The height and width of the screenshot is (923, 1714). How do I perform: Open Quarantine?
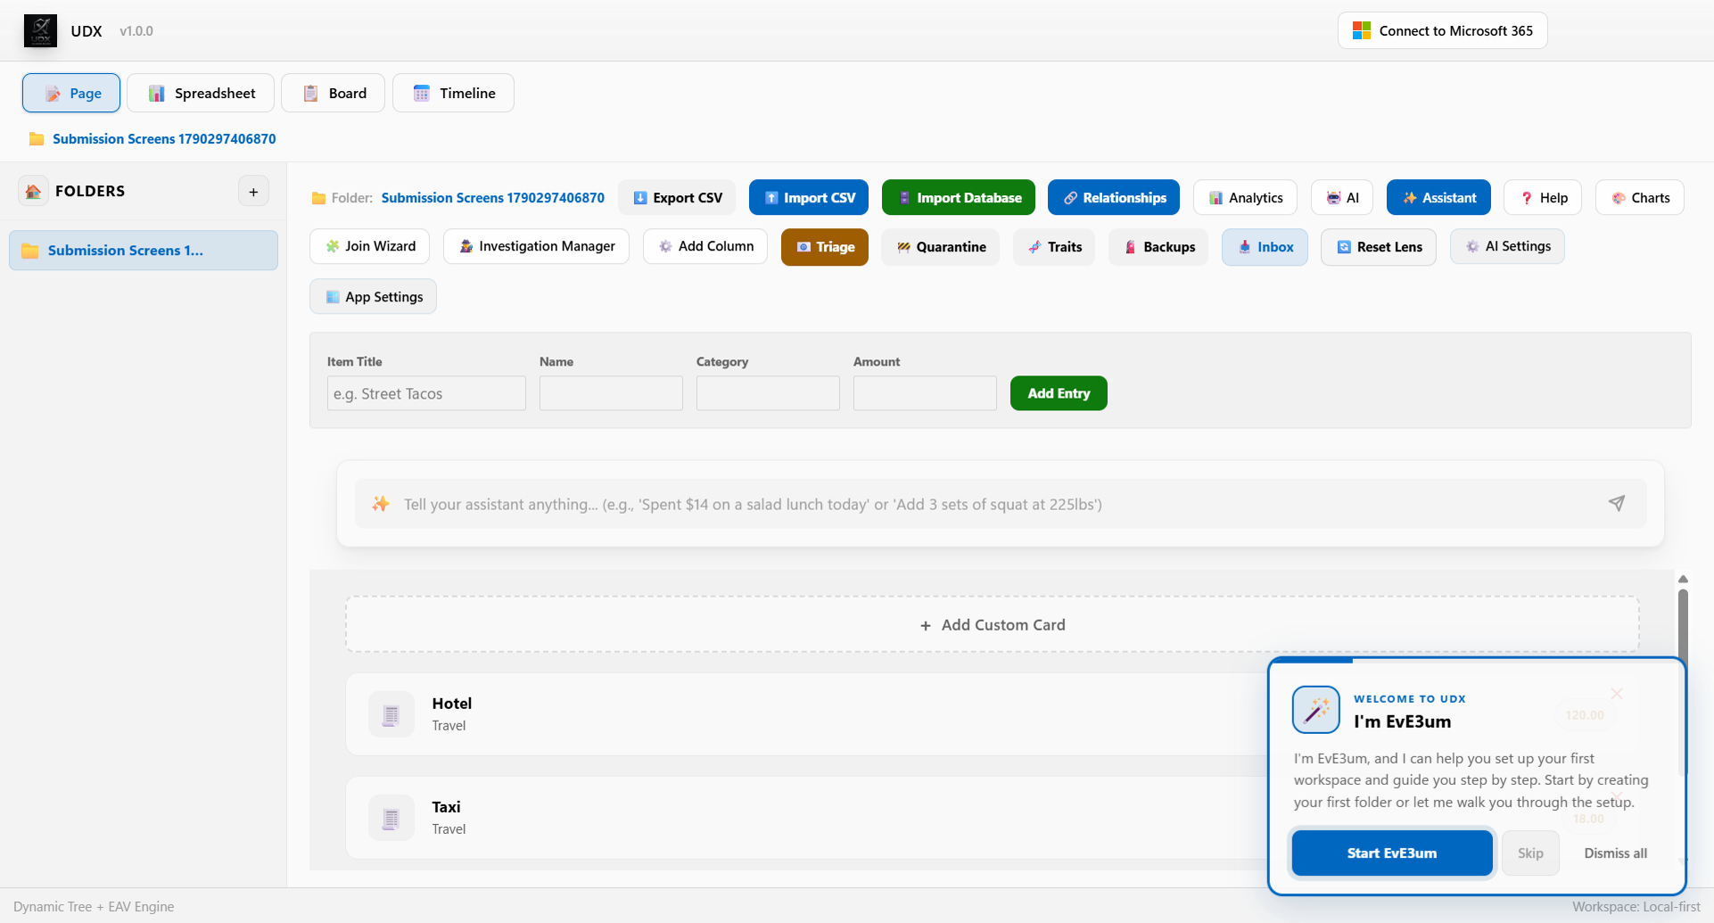point(941,247)
